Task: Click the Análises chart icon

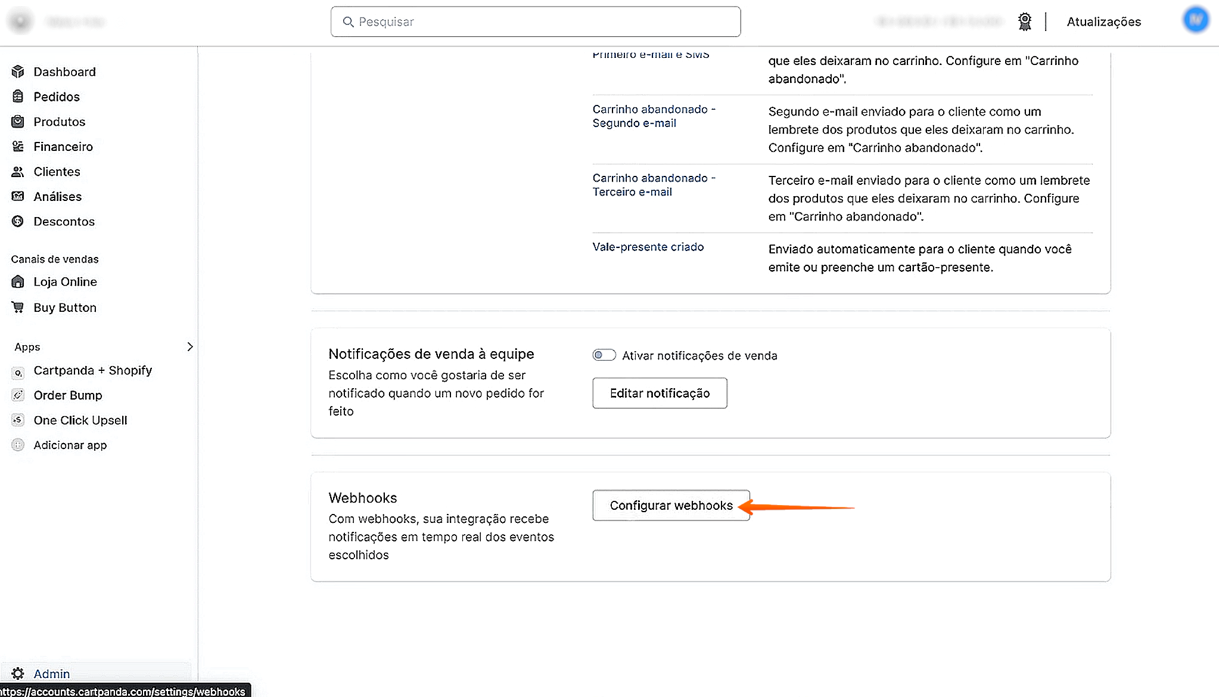Action: tap(18, 196)
